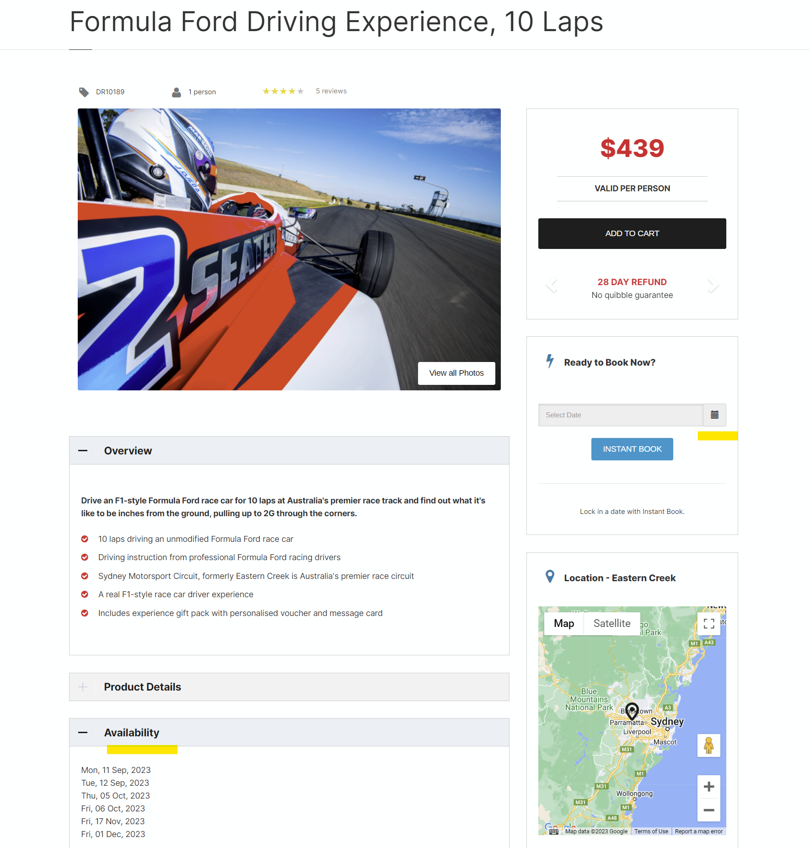The width and height of the screenshot is (810, 848).
Task: Click the Eastern Creek map marker pin
Action: coord(632,711)
